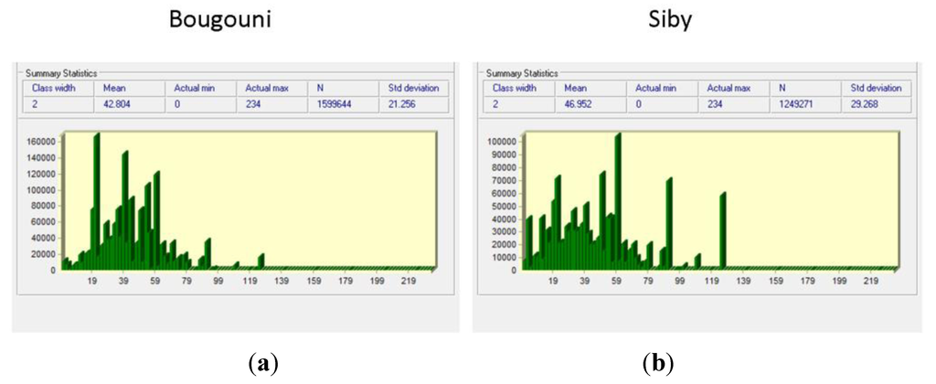936x384 pixels.
Task: Select Bougouni N value 1599644
Action: pos(333,105)
